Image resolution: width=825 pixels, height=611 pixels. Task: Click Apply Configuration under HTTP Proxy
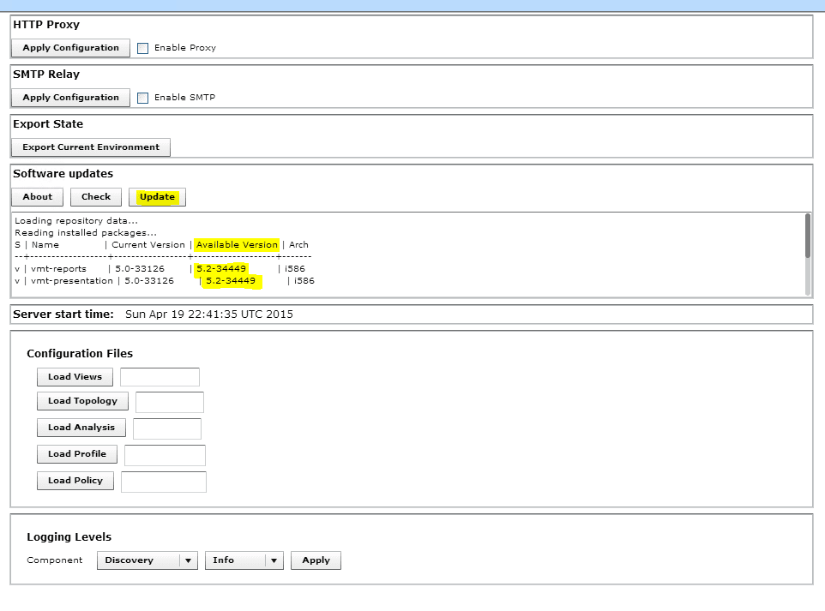point(70,48)
